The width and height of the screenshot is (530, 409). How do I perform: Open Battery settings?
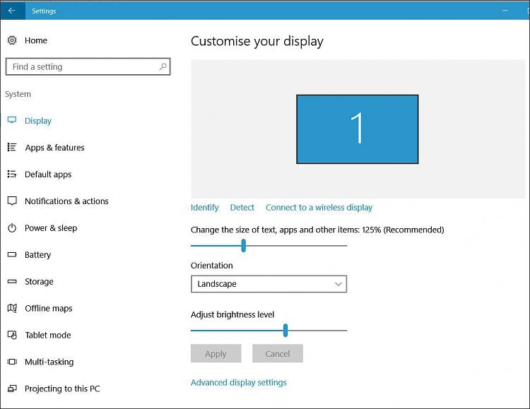click(37, 254)
